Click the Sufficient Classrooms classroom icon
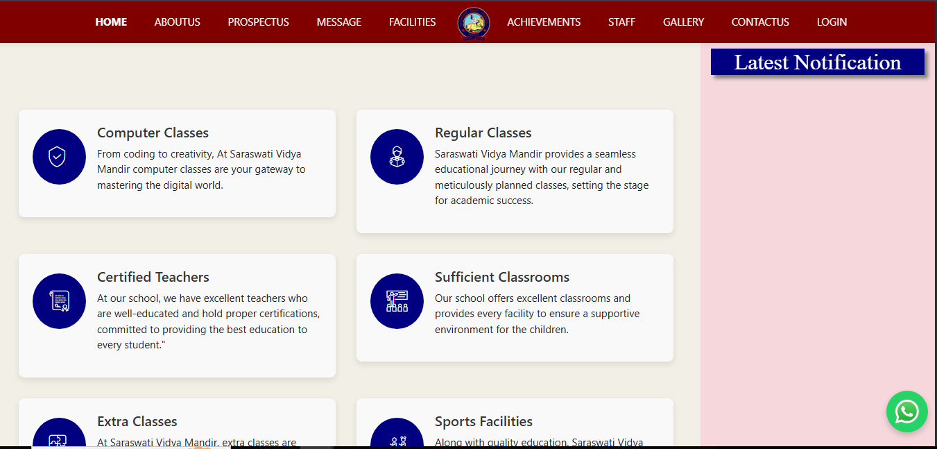Image resolution: width=937 pixels, height=449 pixels. click(397, 301)
